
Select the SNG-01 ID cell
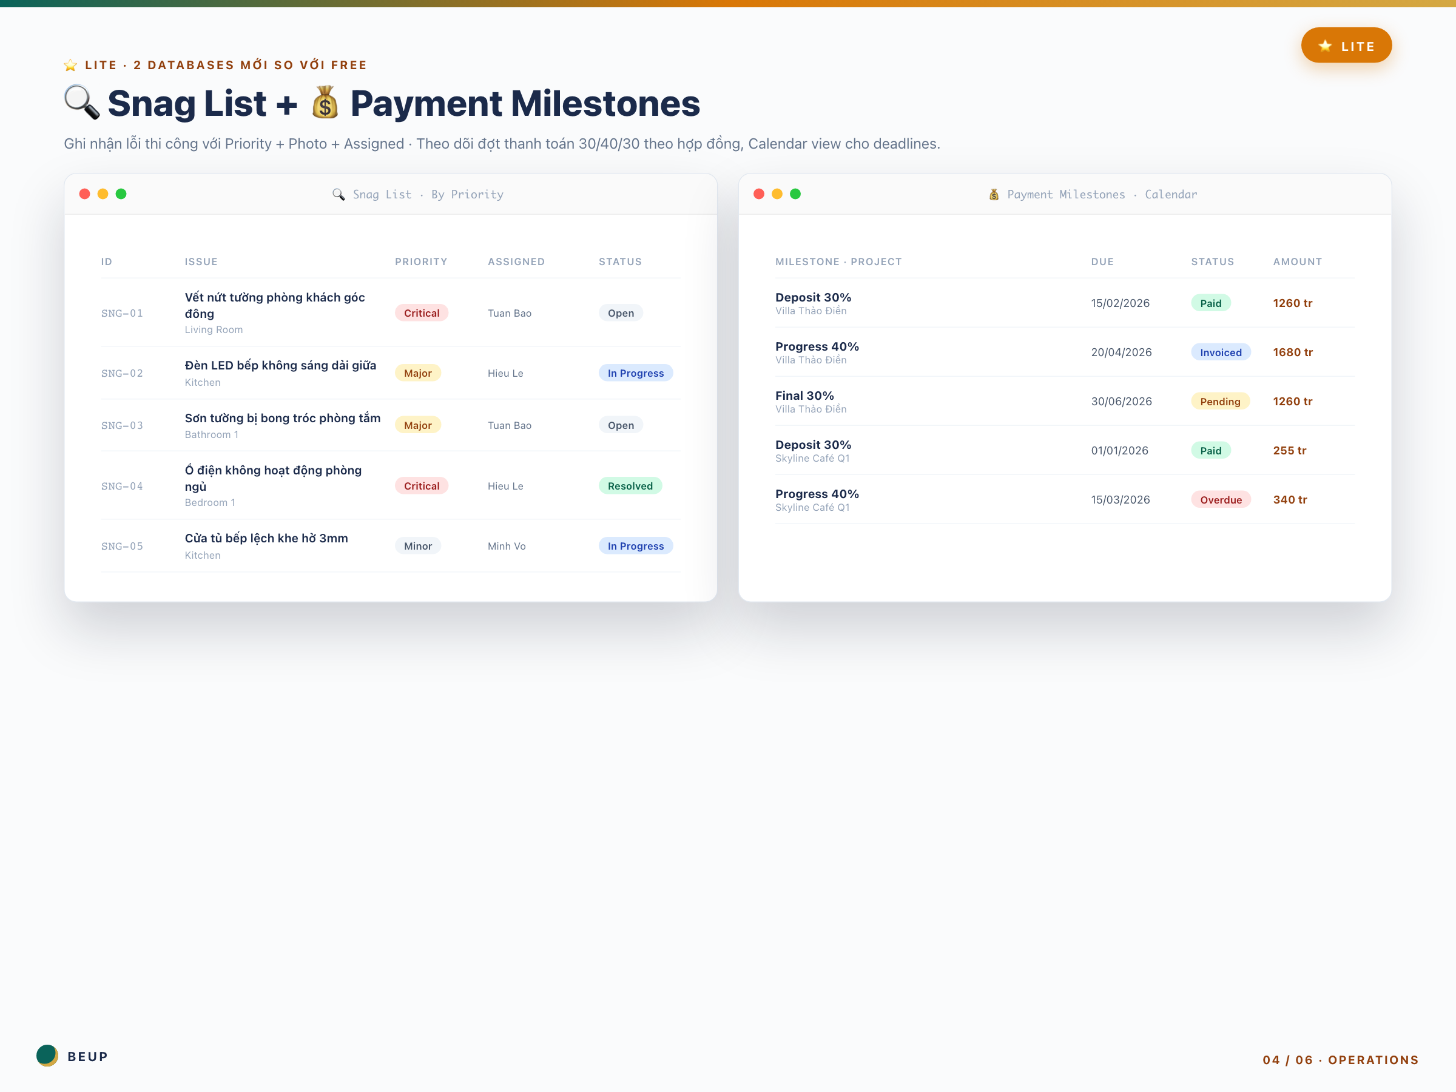pos(122,313)
